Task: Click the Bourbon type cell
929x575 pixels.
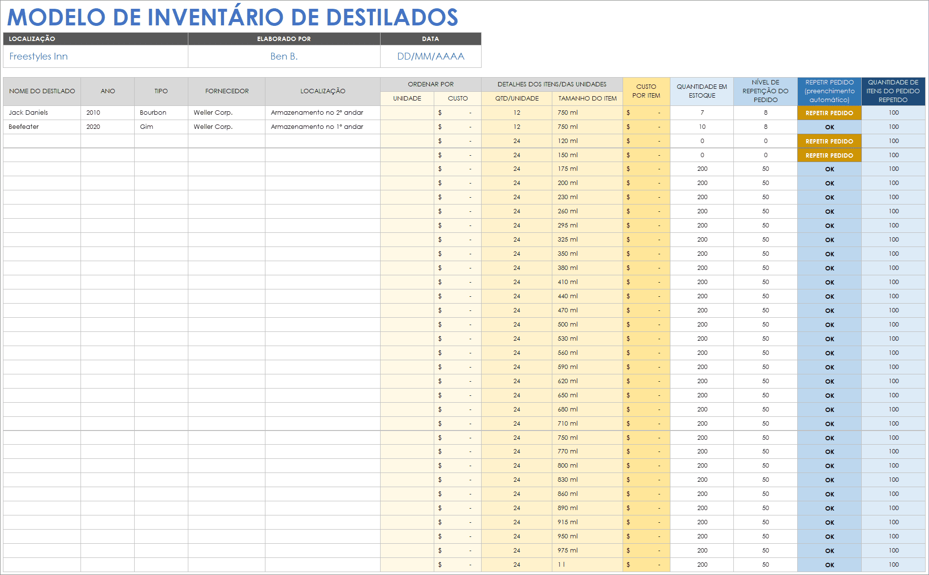Action: (161, 113)
